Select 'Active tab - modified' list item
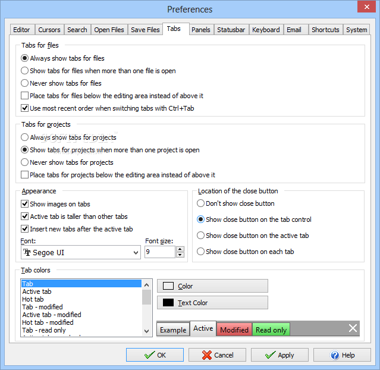Viewport: 380px width, 370px height. pos(81,315)
